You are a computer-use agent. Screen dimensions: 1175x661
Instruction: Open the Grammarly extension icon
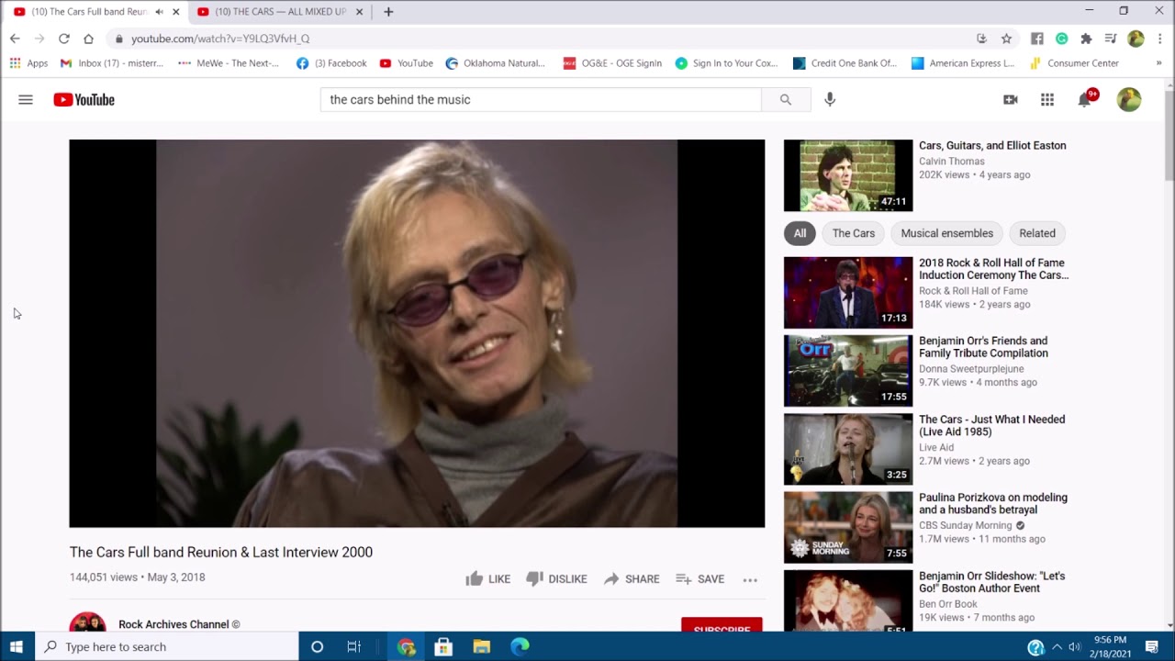(1061, 39)
